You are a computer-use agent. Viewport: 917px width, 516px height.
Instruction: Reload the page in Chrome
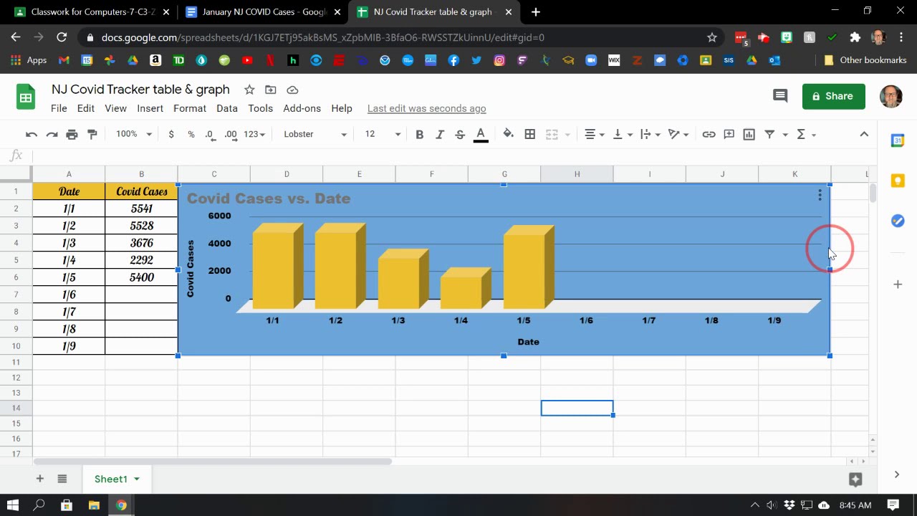(62, 37)
